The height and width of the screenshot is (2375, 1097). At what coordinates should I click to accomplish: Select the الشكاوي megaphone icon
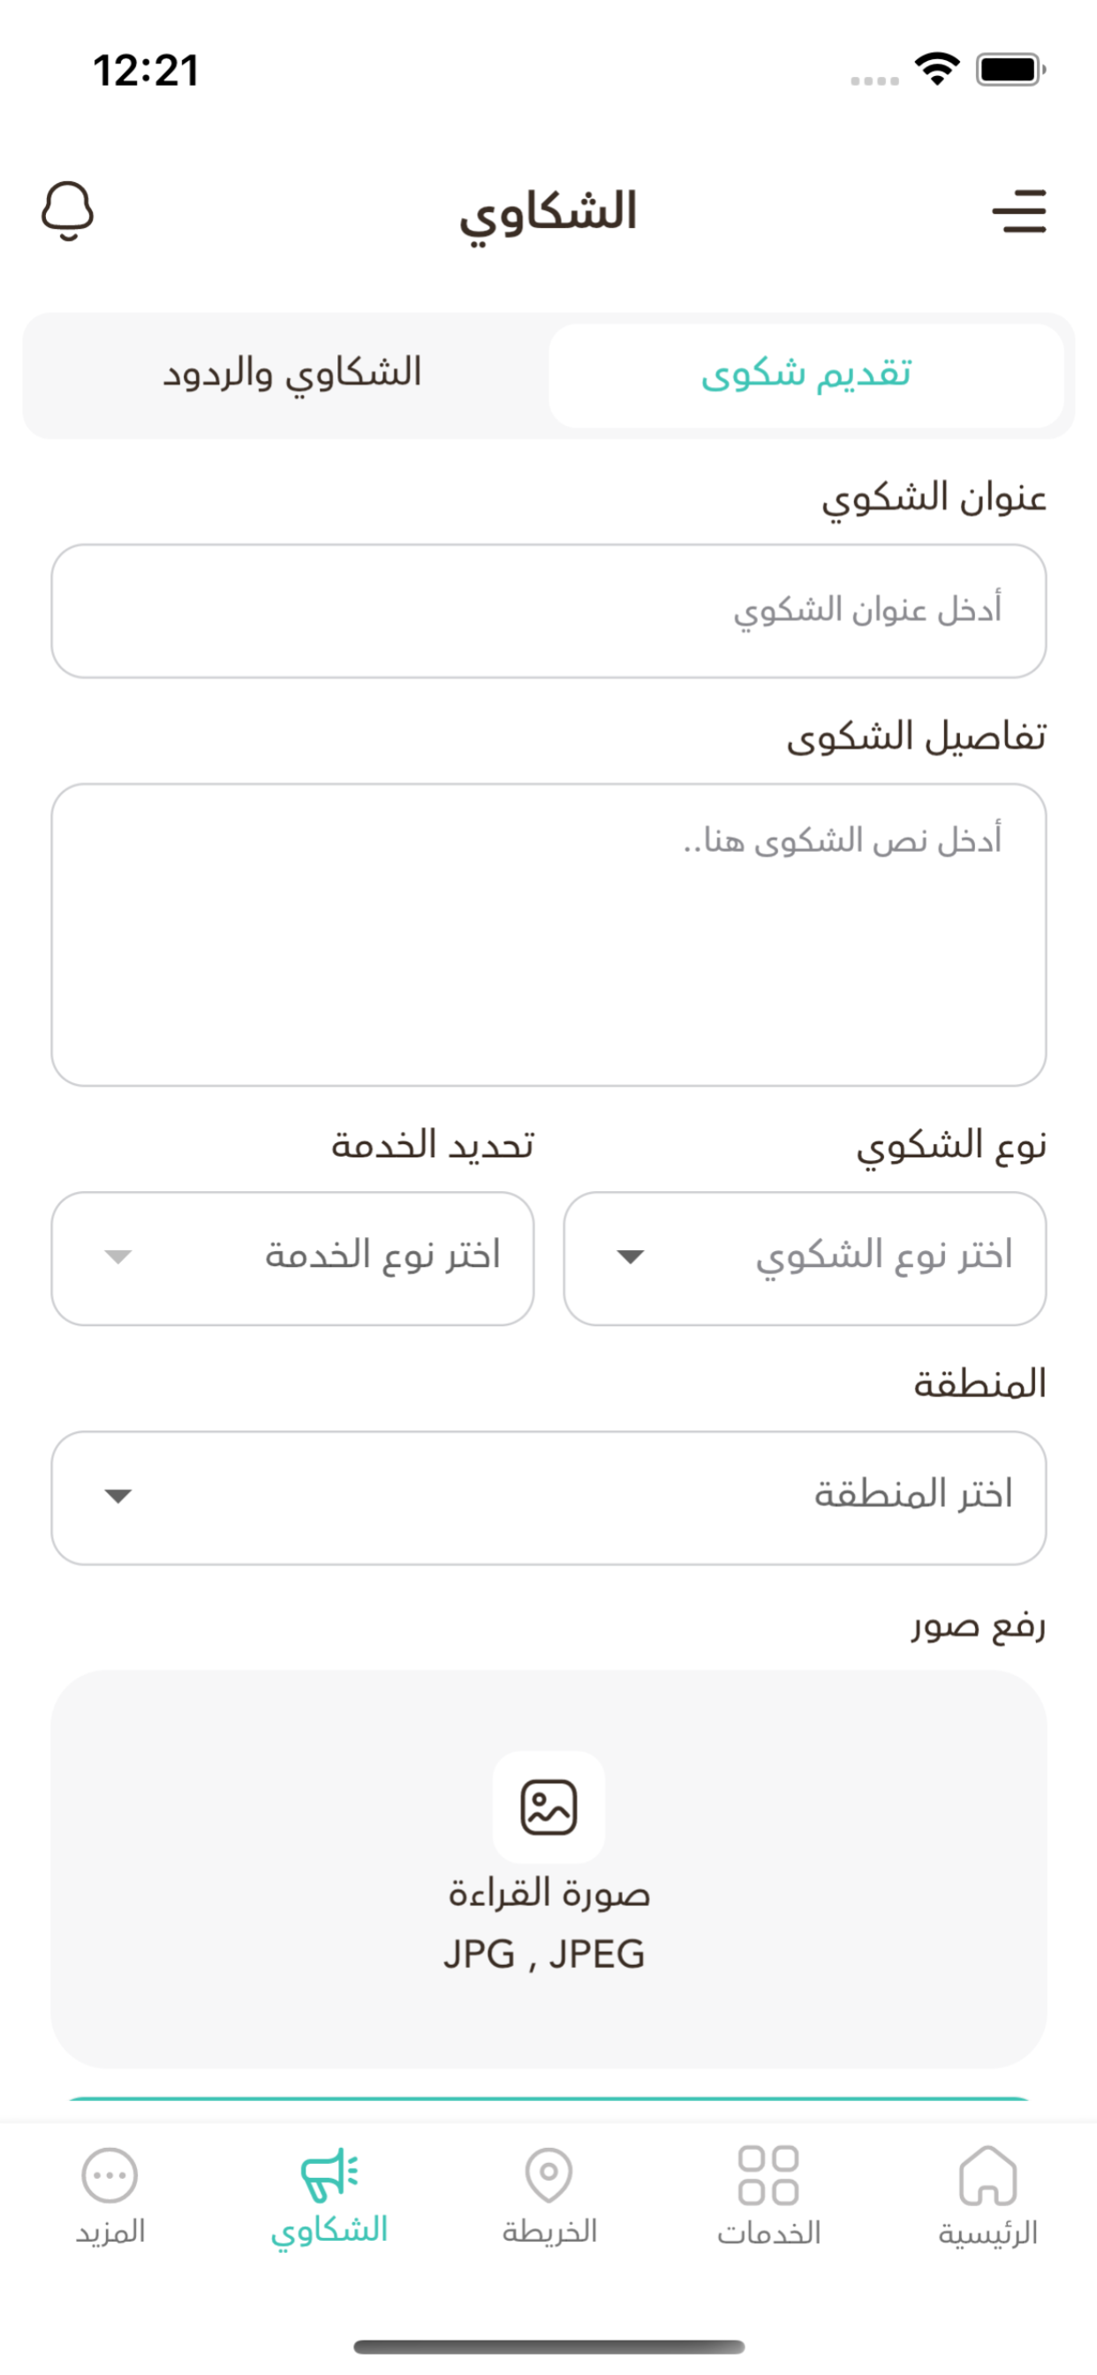(x=329, y=2174)
